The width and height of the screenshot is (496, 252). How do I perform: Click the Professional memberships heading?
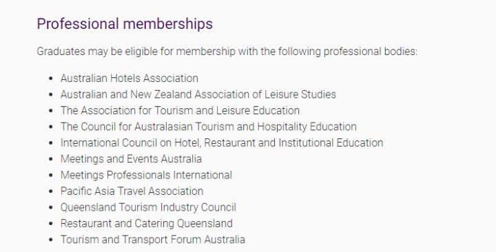point(125,24)
